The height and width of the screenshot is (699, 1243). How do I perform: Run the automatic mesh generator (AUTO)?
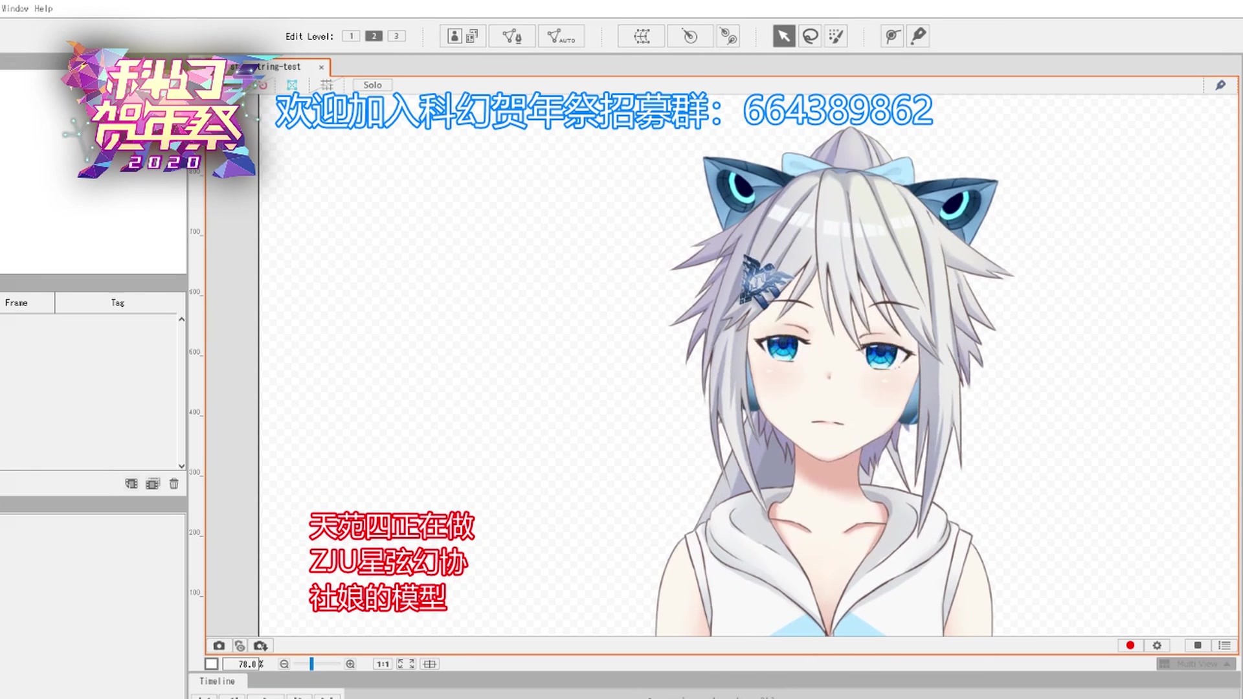[561, 36]
